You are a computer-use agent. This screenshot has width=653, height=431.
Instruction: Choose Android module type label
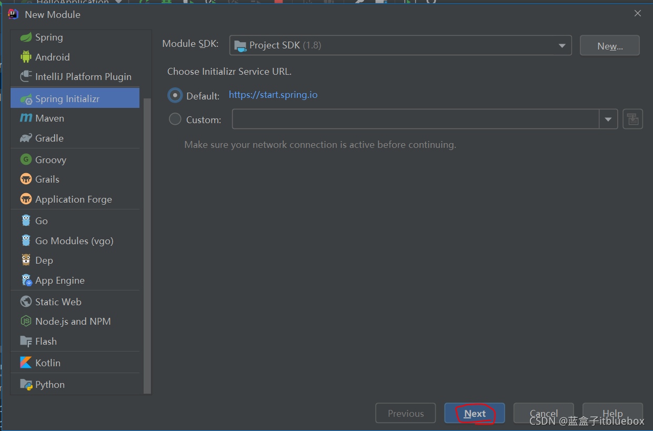[x=53, y=57]
